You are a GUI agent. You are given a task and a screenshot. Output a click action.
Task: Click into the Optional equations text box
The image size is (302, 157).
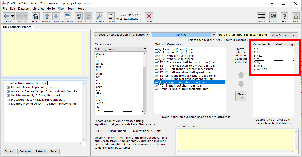[x=235, y=139]
